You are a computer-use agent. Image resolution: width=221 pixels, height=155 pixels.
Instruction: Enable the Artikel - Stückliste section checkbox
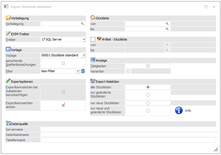click(x=93, y=39)
